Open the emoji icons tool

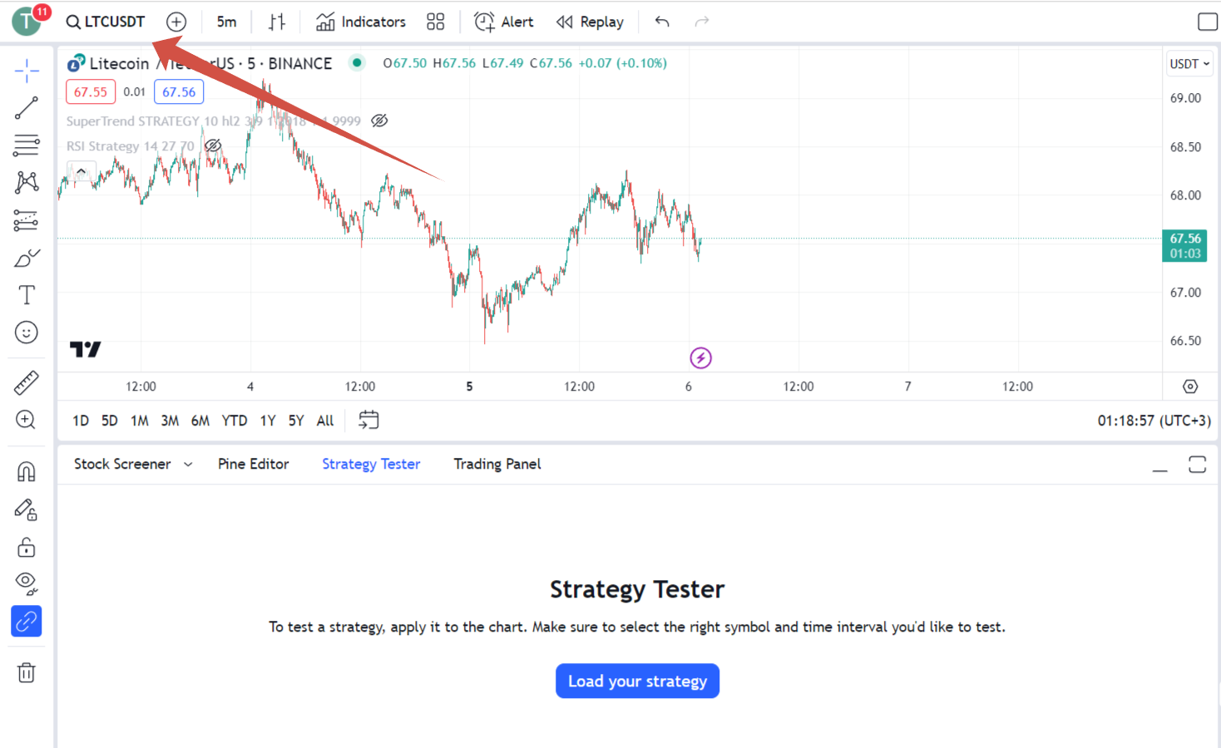coord(27,332)
